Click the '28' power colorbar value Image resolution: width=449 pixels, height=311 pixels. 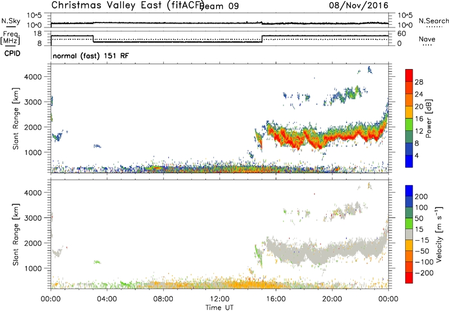click(419, 82)
